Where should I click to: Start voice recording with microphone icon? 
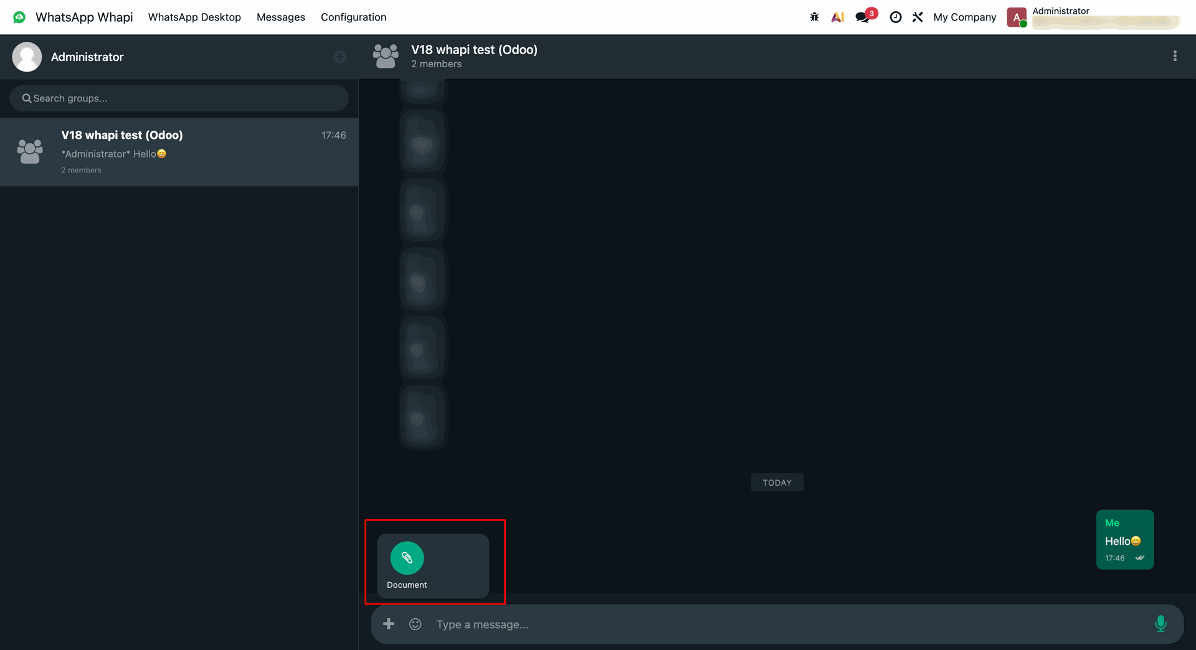pyautogui.click(x=1160, y=624)
